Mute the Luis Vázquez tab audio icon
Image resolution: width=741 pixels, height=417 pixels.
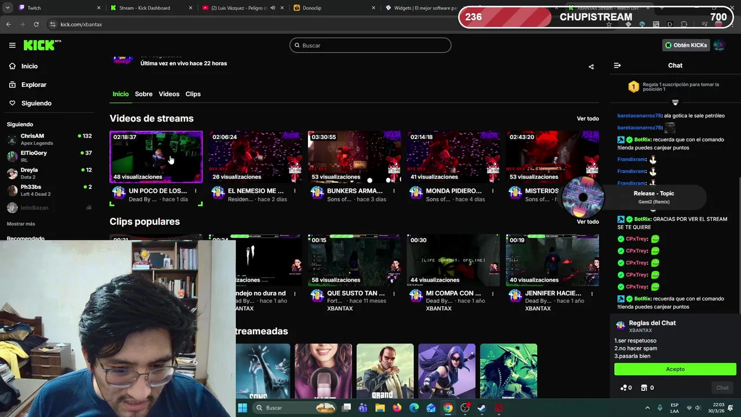click(x=273, y=8)
